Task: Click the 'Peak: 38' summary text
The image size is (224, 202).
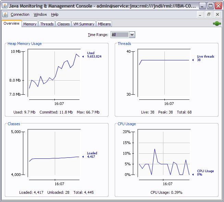Action: click(x=165, y=112)
